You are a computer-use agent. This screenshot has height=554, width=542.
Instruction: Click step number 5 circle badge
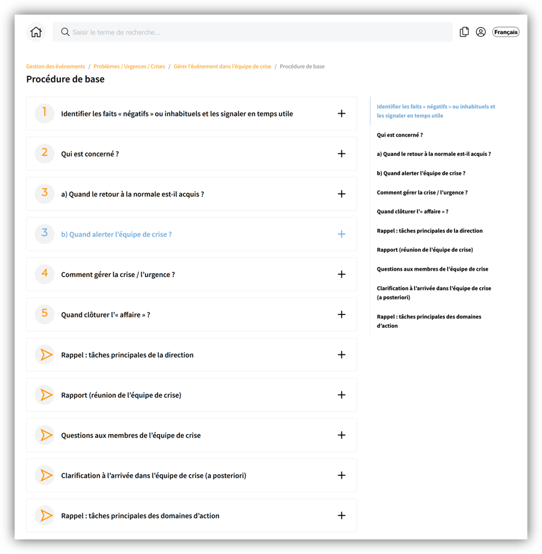45,314
